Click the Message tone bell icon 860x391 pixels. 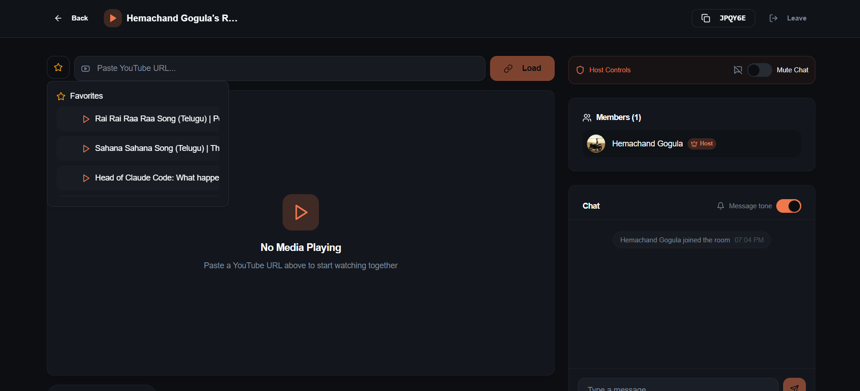[721, 206]
